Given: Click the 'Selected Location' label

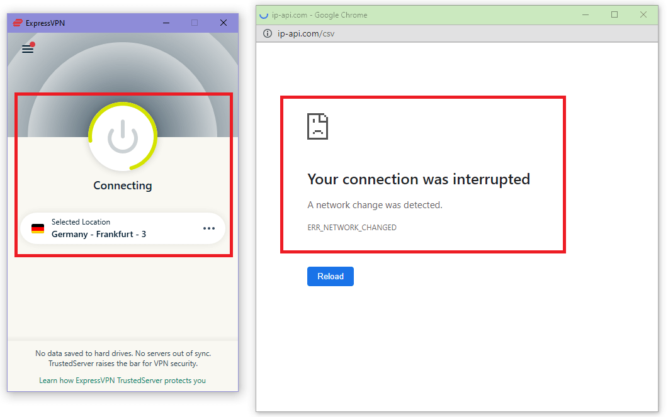Looking at the screenshot, I should [81, 222].
